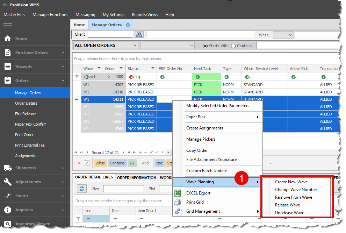This screenshot has width=346, height=233.
Task: Switch to ORDER INFORMATION tab
Action: pos(136,178)
